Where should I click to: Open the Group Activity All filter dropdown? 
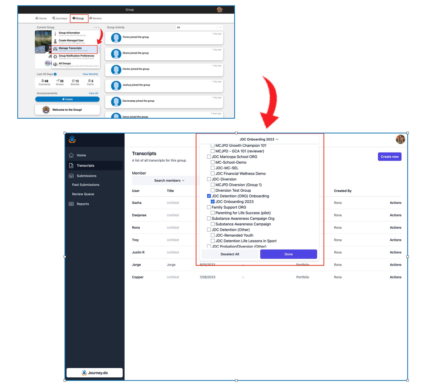(x=199, y=27)
